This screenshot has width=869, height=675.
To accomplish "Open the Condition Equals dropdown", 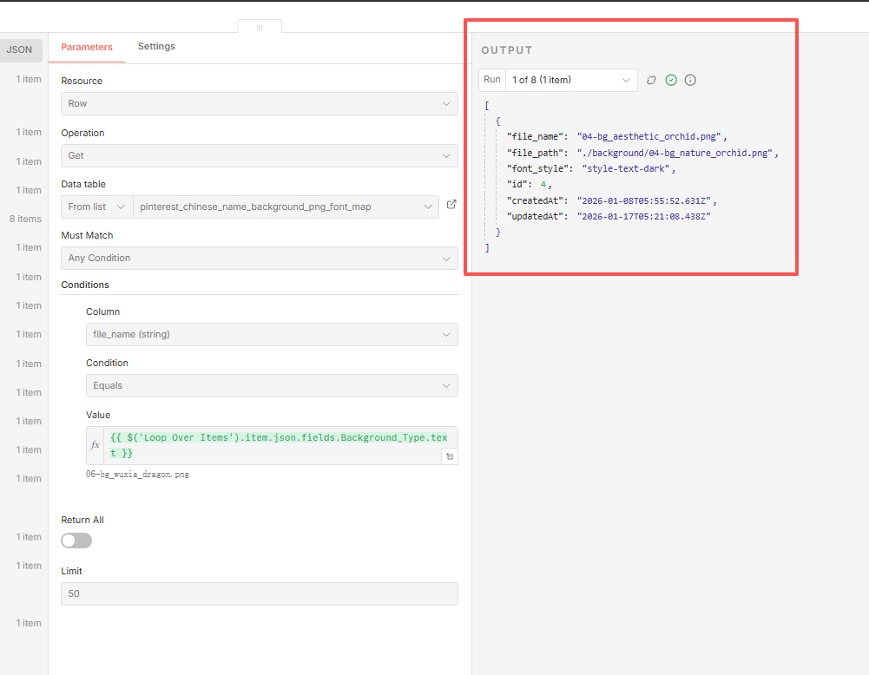I will click(x=271, y=385).
